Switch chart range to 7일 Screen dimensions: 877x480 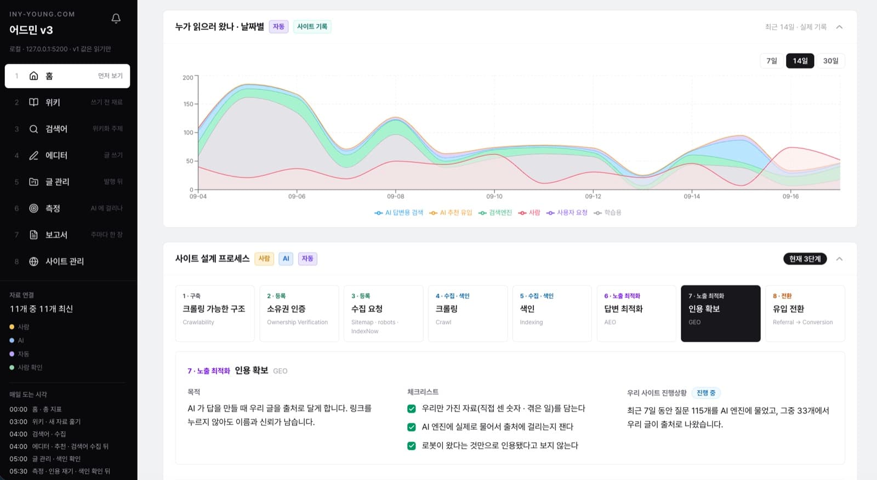(772, 61)
